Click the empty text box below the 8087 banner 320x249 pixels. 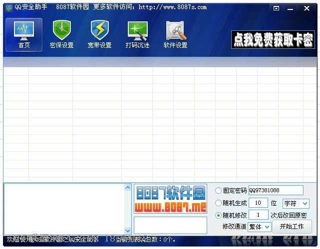[x=170, y=225]
